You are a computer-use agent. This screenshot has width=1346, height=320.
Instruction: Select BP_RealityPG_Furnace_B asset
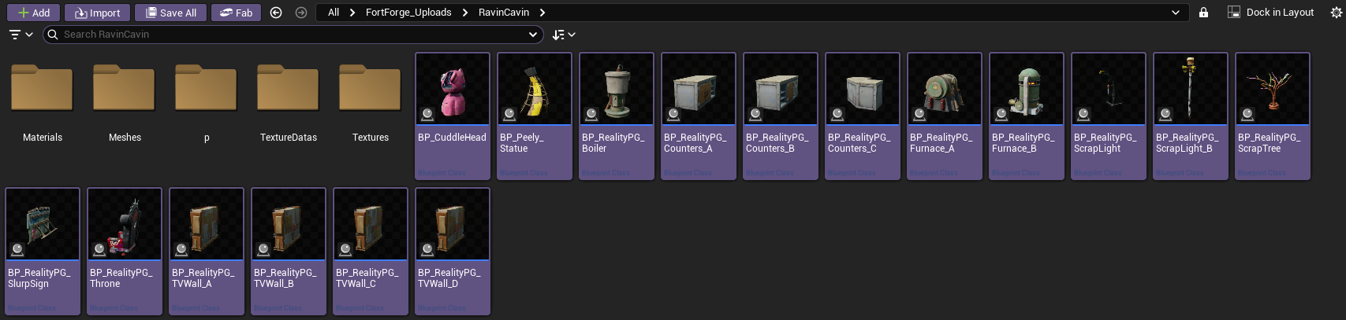[1027, 116]
